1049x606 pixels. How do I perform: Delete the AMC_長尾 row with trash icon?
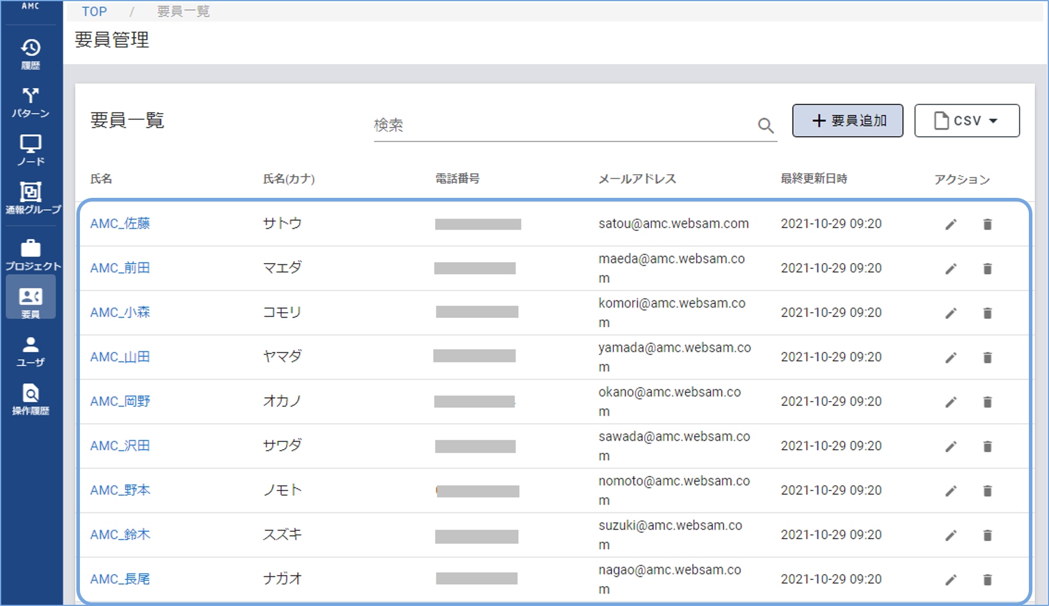click(987, 579)
